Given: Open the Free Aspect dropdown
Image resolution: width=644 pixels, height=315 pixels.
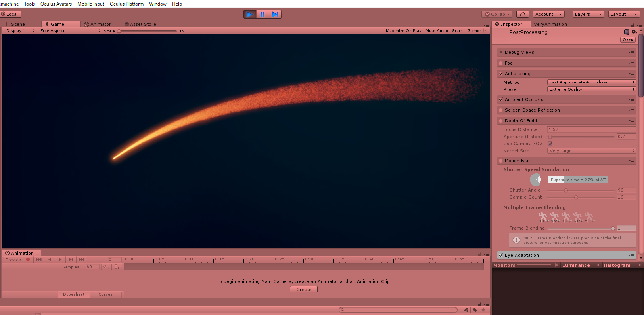Looking at the screenshot, I should click(70, 30).
